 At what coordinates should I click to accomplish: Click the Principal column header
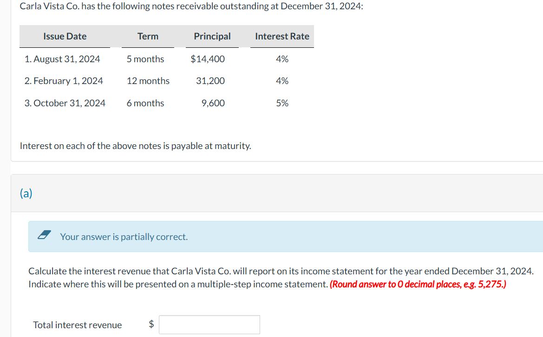coord(212,36)
